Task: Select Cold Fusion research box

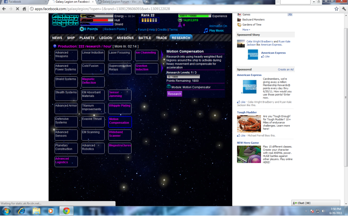Action: (x=93, y=68)
